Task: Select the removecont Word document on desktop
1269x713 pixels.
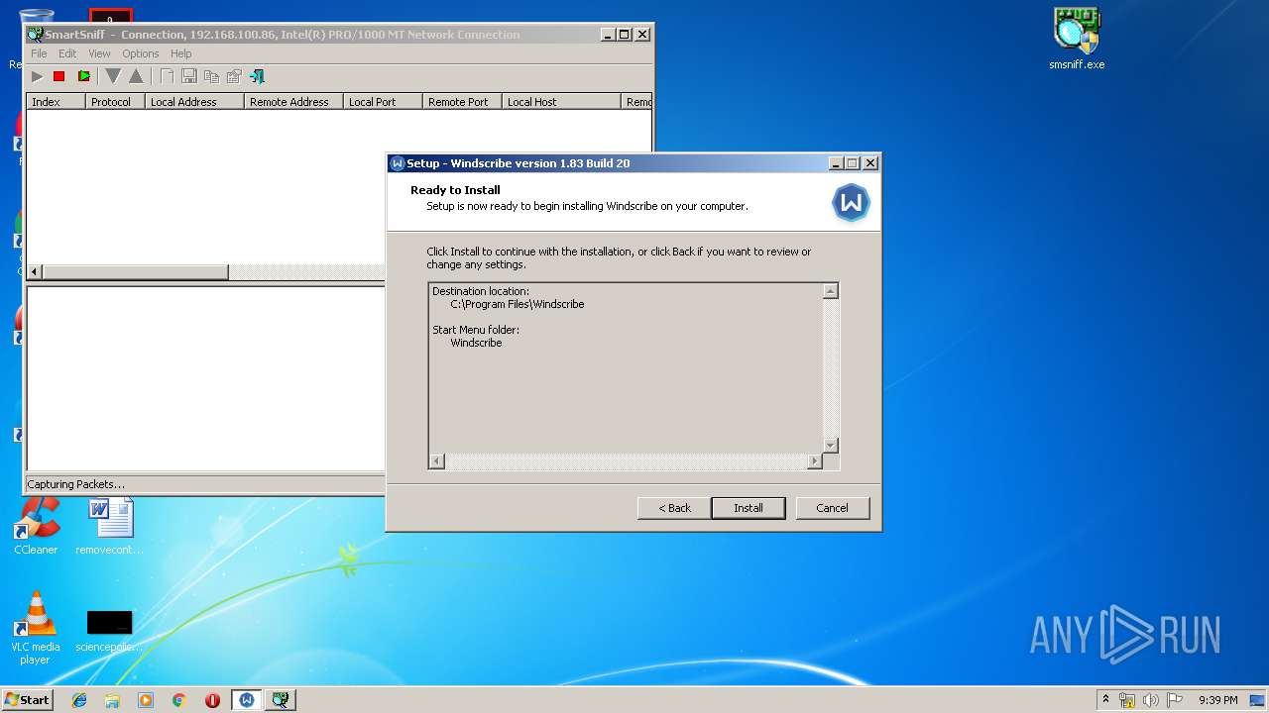Action: coord(109,525)
